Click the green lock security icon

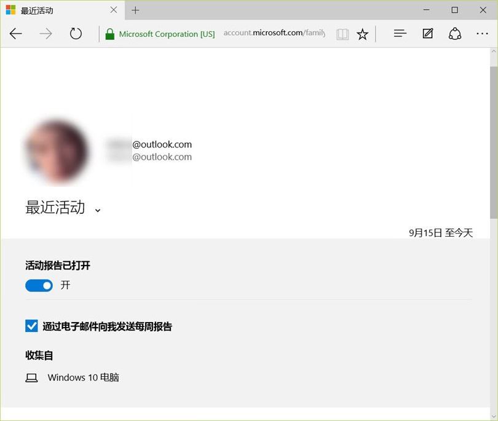point(110,34)
